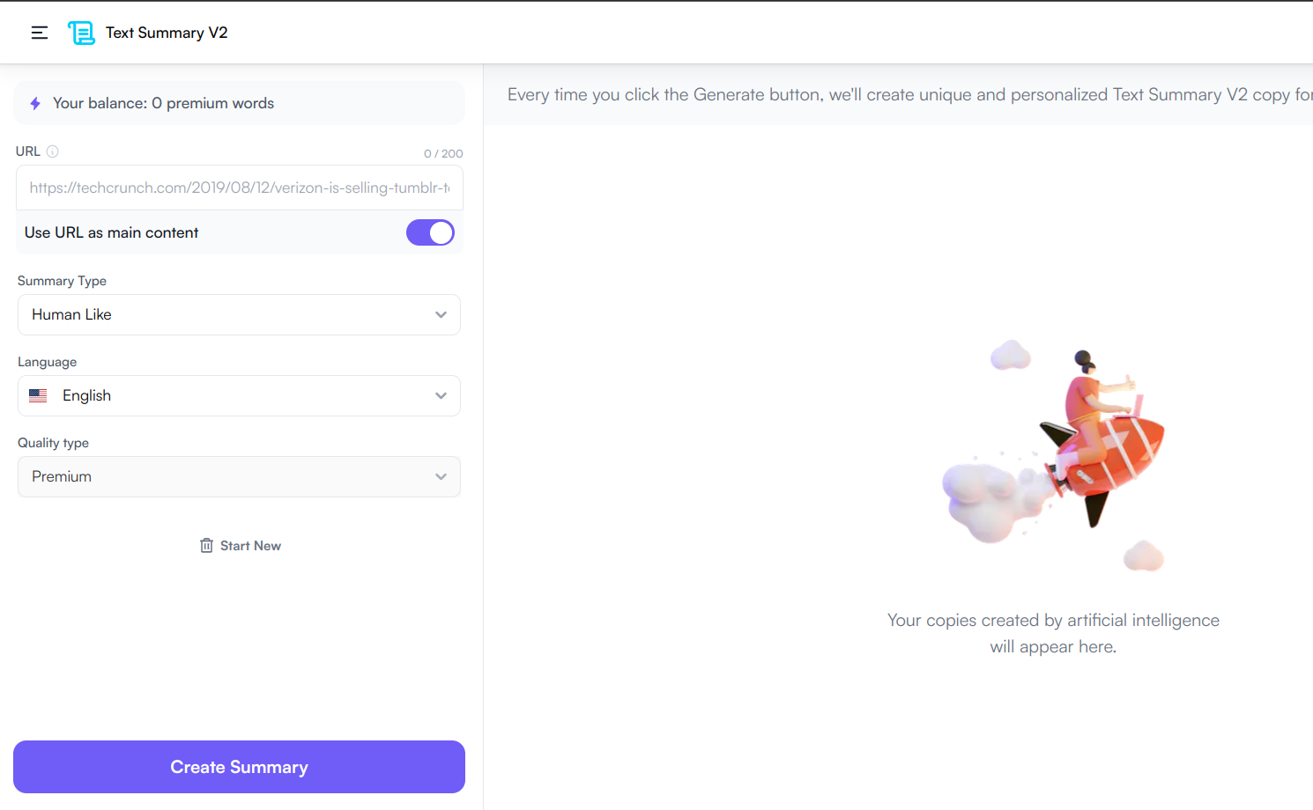Click the Use URL as main content label
Screen dimensions: 1313x810
[x=112, y=232]
